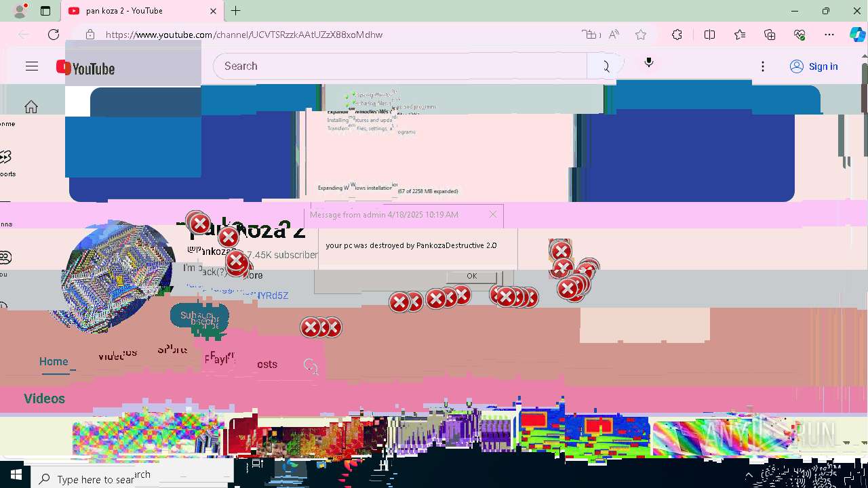Open Edge Settings and more menu
Image resolution: width=868 pixels, height=488 pixels.
(829, 35)
